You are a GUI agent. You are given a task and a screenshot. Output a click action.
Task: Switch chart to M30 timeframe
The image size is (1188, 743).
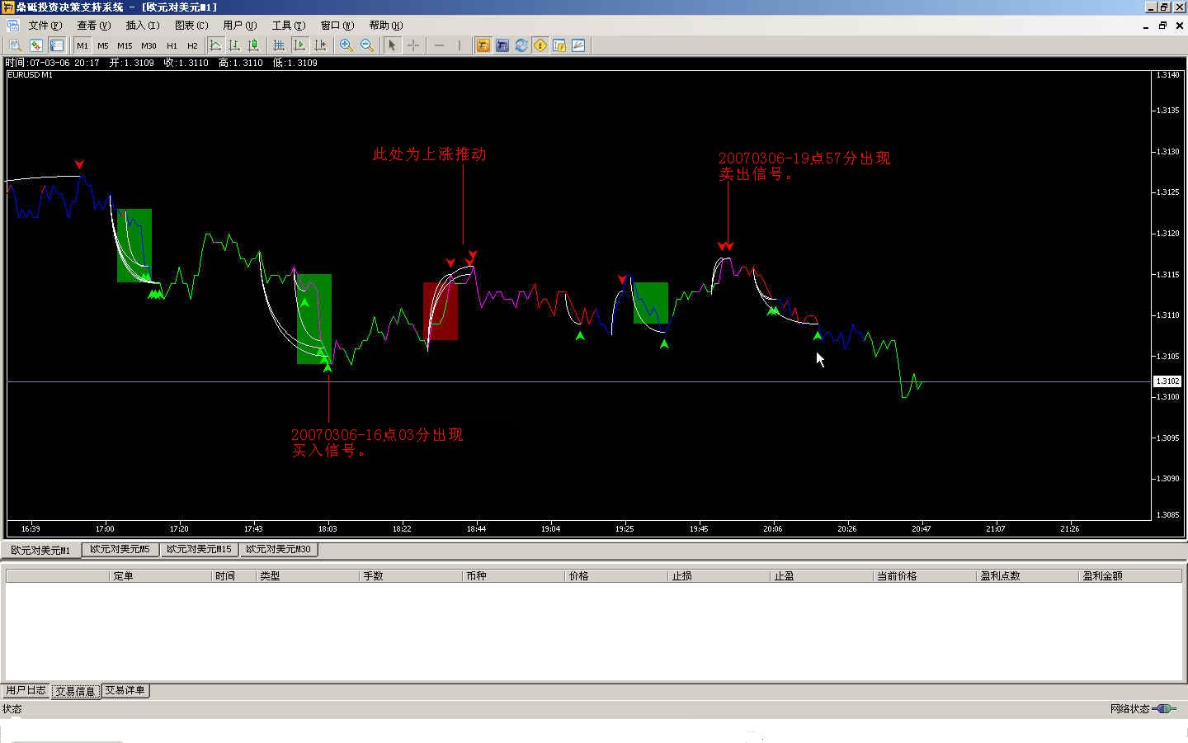[x=148, y=45]
